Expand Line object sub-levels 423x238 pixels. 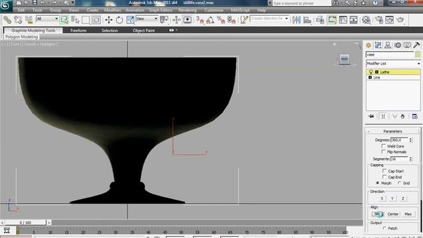370,77
